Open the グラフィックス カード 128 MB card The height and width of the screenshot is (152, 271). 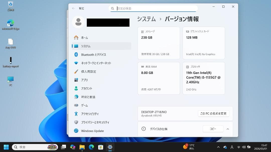(204, 43)
